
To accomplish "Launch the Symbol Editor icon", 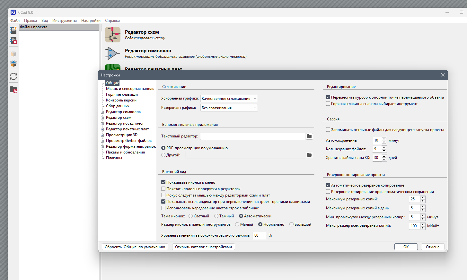I will point(113,53).
